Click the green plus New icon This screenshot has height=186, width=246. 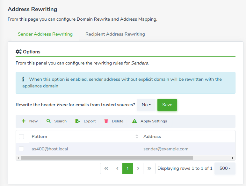coord(24,121)
